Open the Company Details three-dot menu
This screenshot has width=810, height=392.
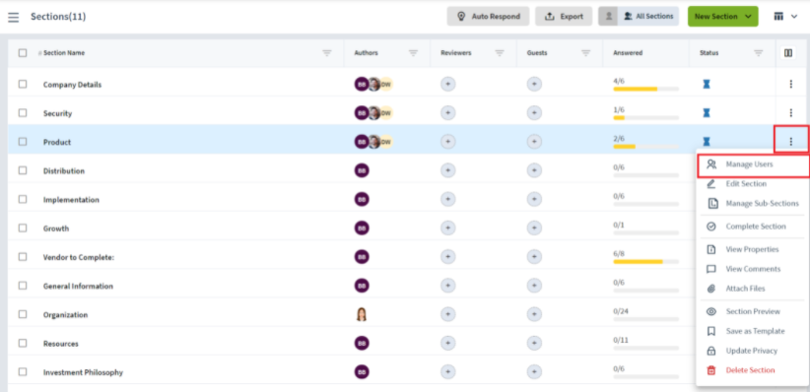click(791, 84)
